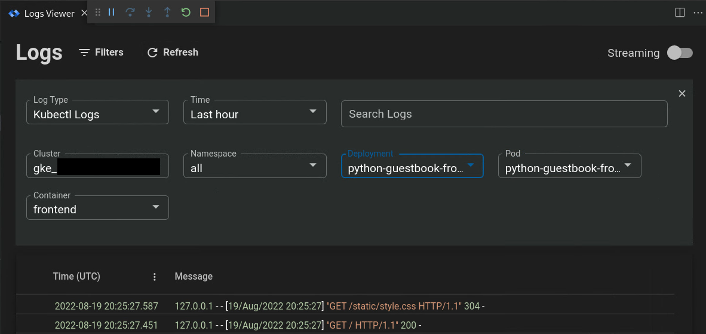Click the Search Logs input field

(504, 114)
